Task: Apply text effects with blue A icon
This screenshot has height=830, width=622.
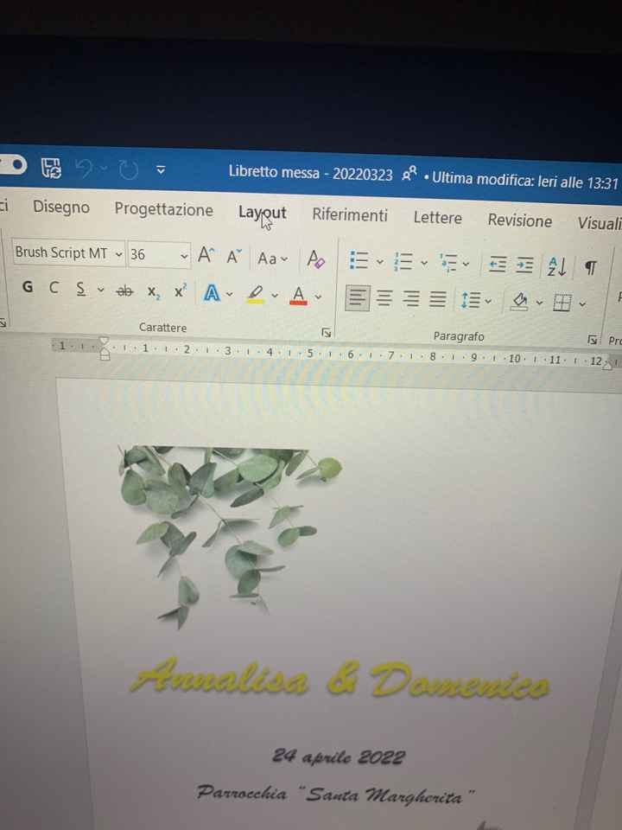Action: tap(212, 293)
